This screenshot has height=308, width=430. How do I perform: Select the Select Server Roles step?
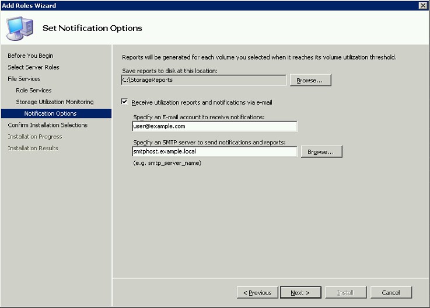point(33,67)
